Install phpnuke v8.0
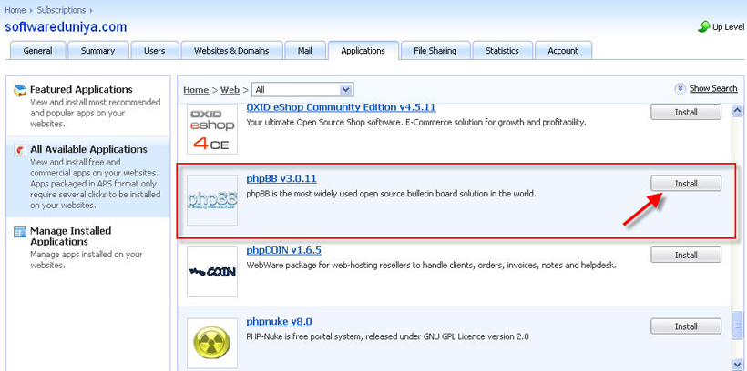The width and height of the screenshot is (747, 371). 686,326
